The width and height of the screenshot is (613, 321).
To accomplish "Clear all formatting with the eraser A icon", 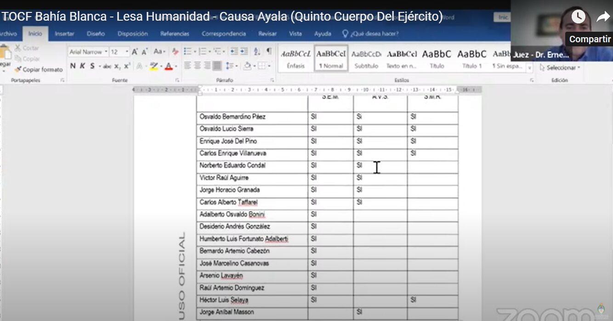I will tap(175, 52).
